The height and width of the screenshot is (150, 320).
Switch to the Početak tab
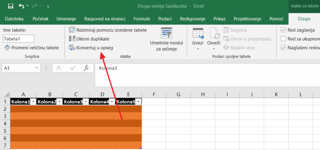point(40,19)
